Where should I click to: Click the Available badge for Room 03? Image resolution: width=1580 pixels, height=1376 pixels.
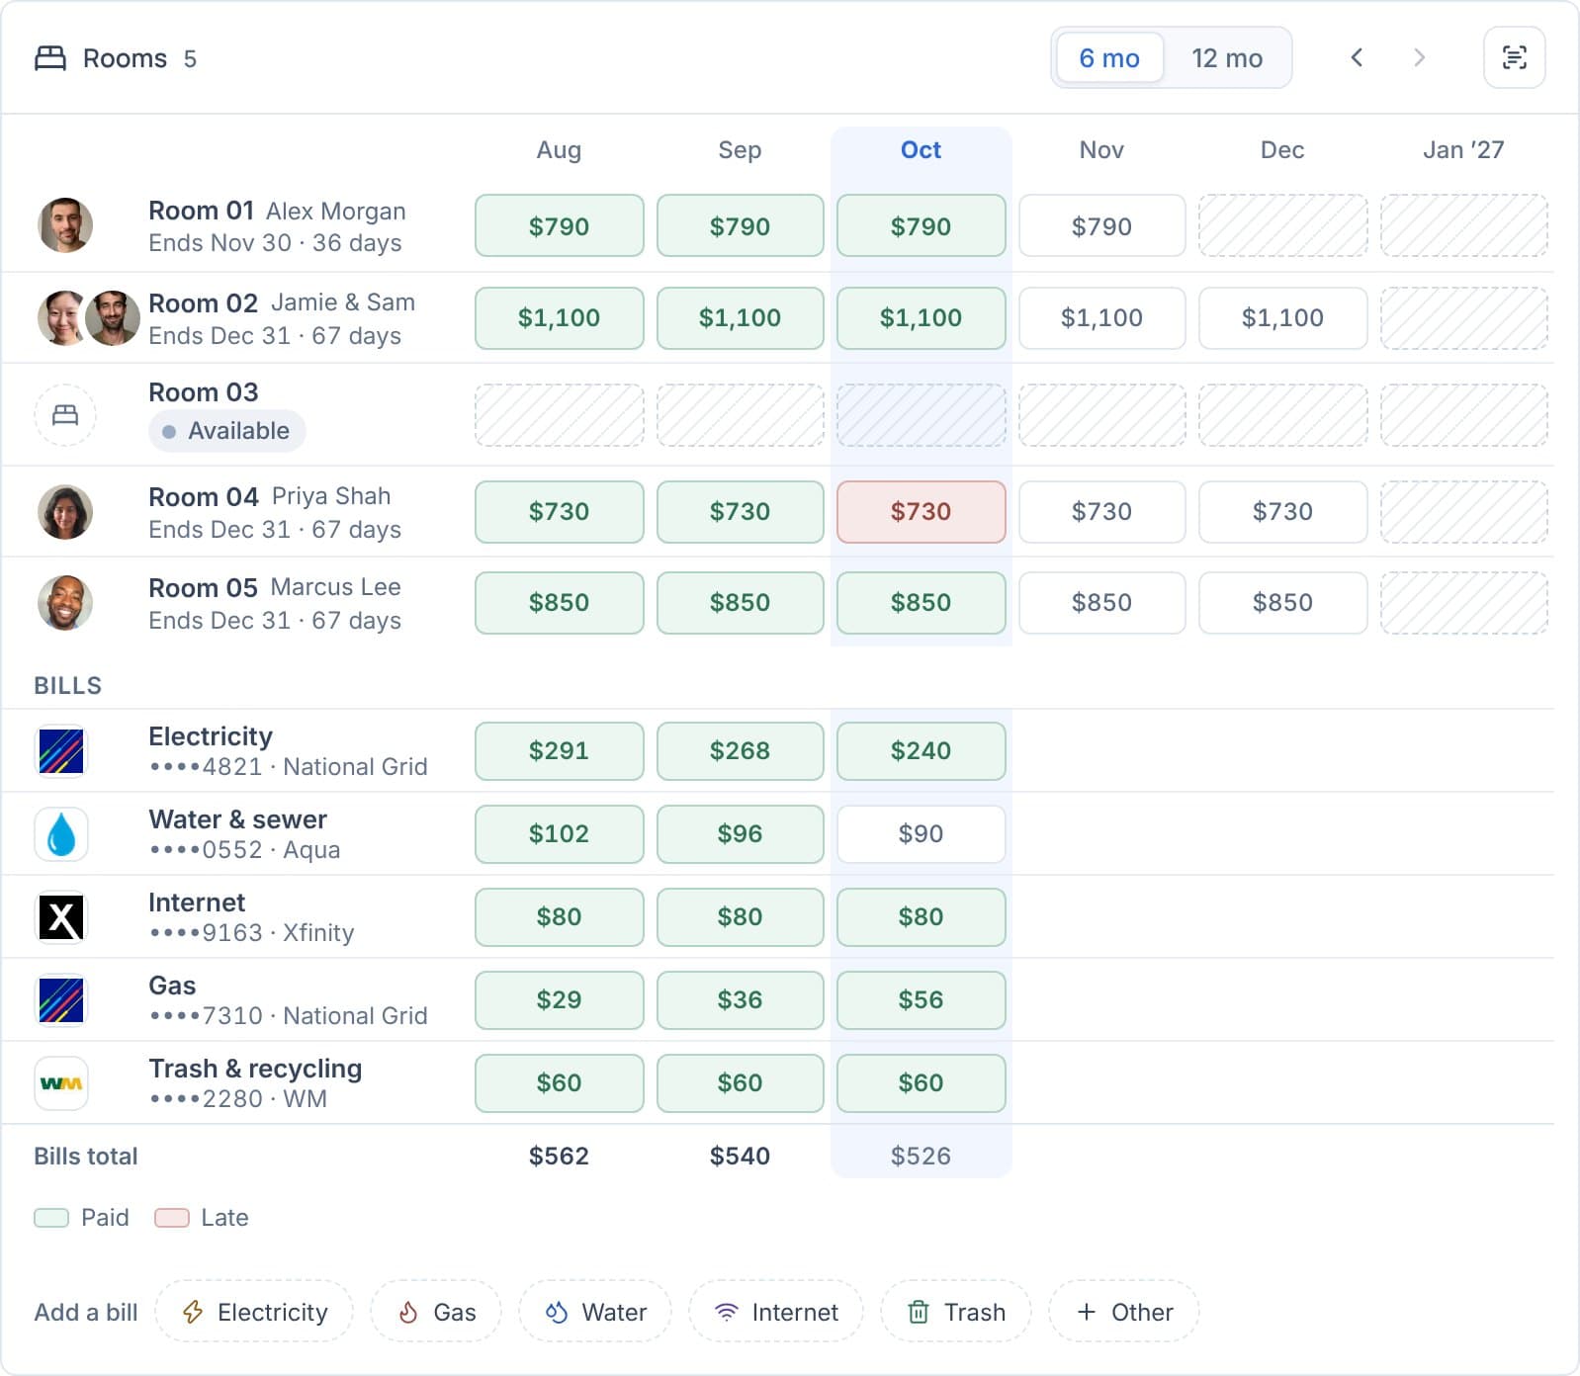(227, 431)
